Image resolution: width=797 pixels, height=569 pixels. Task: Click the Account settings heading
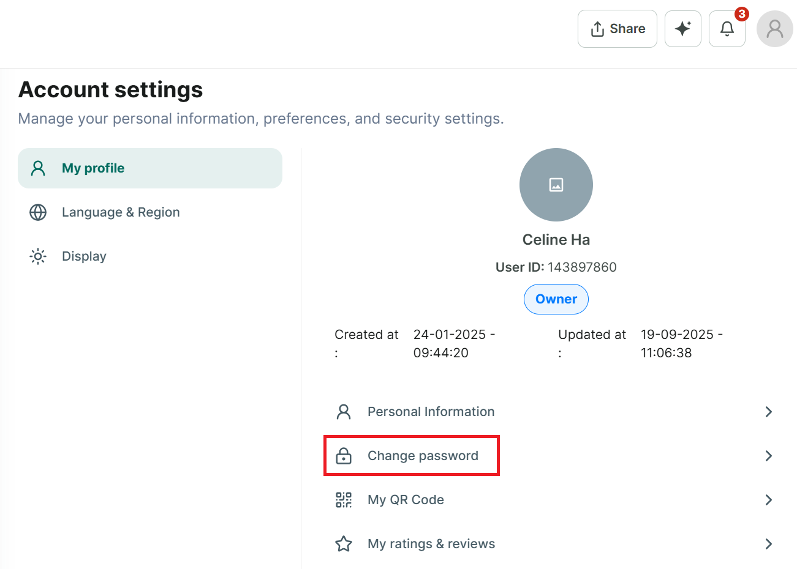111,90
